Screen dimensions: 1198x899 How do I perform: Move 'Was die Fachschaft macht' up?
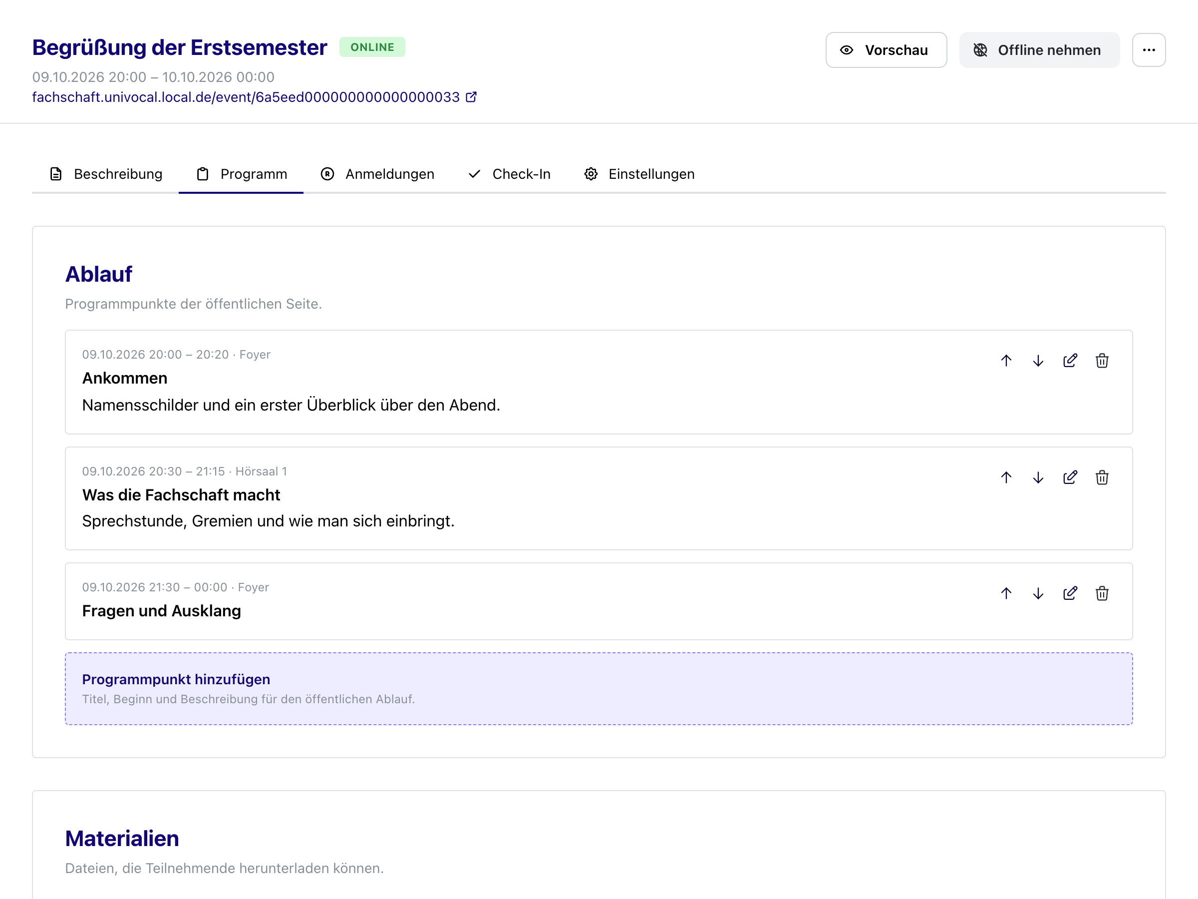coord(1006,477)
